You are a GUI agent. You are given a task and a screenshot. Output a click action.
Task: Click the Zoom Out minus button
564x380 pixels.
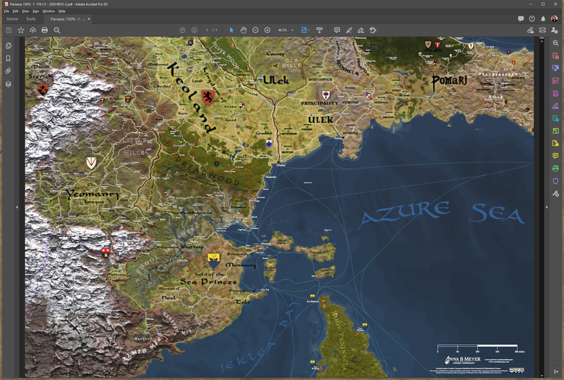(255, 30)
